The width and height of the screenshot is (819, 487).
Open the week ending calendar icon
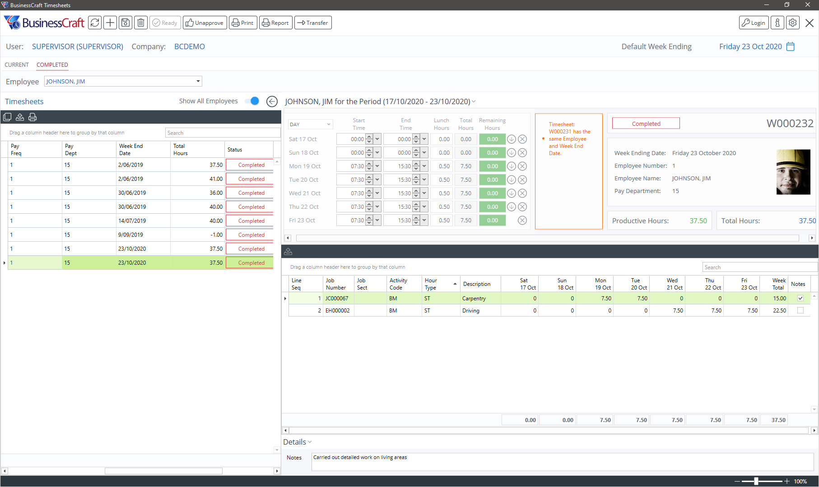click(x=791, y=46)
